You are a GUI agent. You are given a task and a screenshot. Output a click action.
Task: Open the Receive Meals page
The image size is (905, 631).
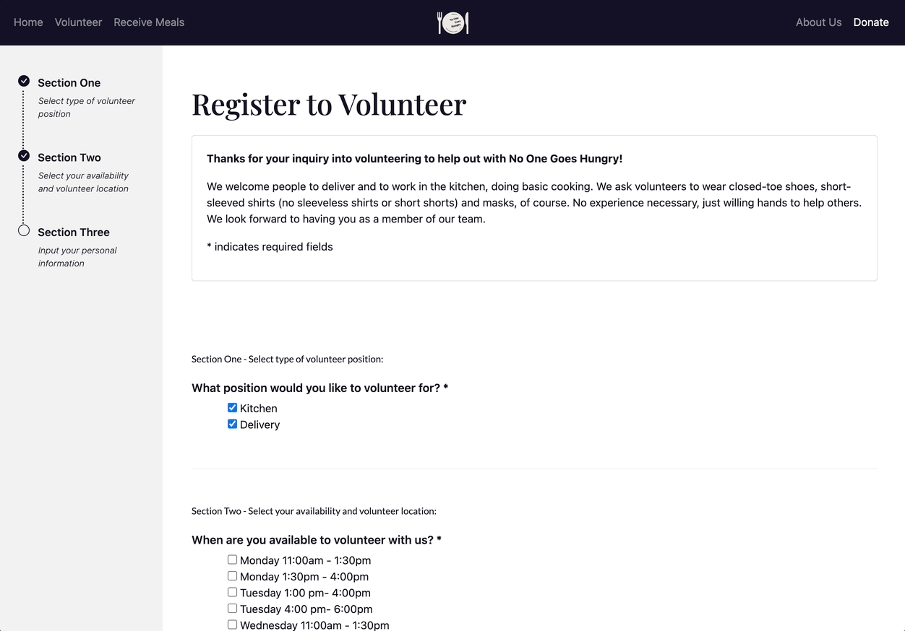[x=149, y=22]
